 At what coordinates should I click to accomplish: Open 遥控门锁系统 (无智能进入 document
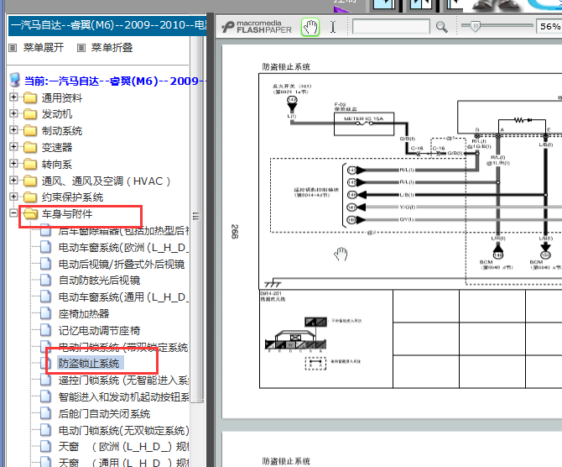click(123, 380)
